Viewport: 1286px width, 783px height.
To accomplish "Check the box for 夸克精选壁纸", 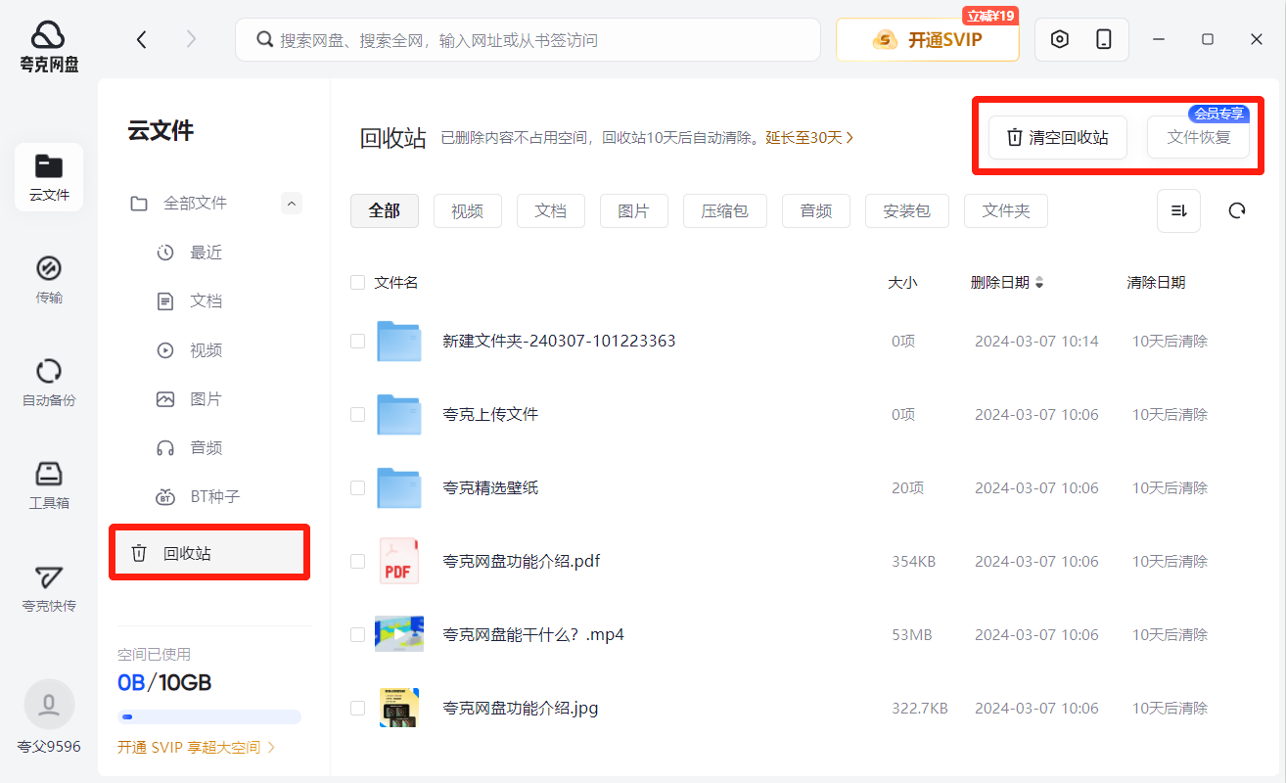I will (x=357, y=488).
